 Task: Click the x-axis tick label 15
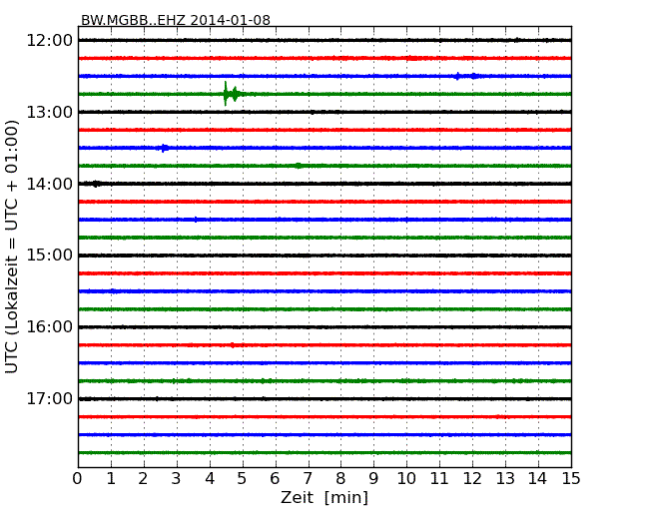pyautogui.click(x=571, y=479)
